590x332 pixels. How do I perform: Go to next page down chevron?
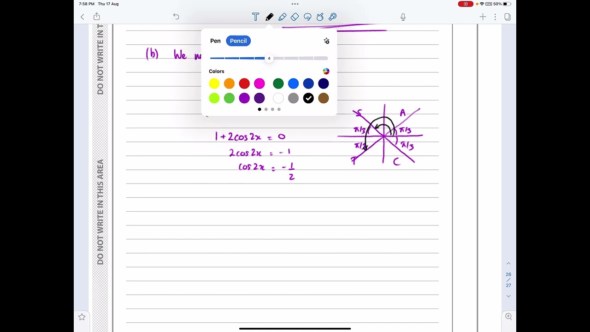(508, 296)
